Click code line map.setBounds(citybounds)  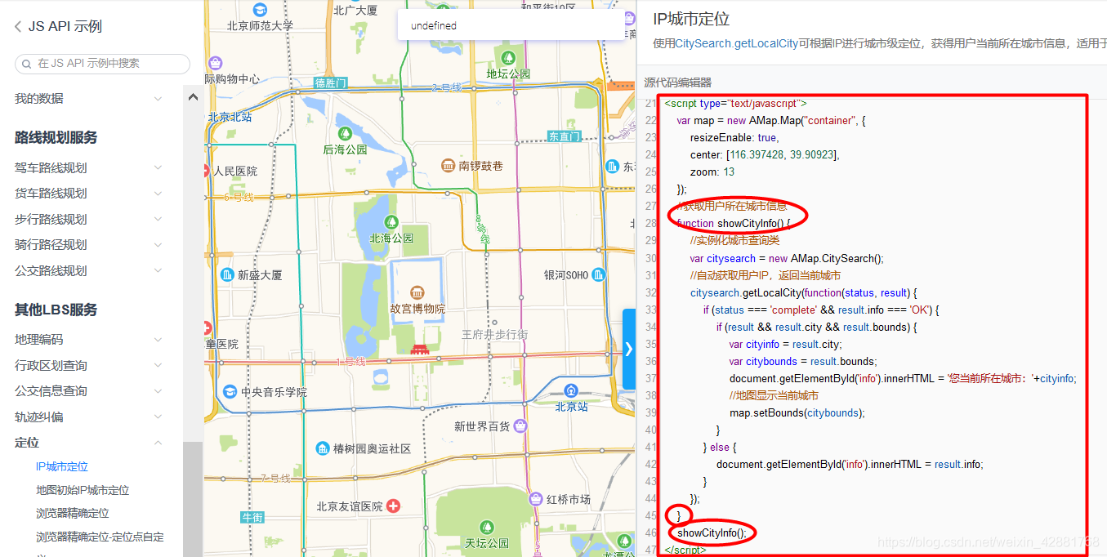click(797, 412)
